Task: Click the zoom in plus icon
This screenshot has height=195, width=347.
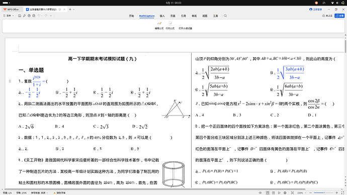Action: pyautogui.click(x=336, y=193)
